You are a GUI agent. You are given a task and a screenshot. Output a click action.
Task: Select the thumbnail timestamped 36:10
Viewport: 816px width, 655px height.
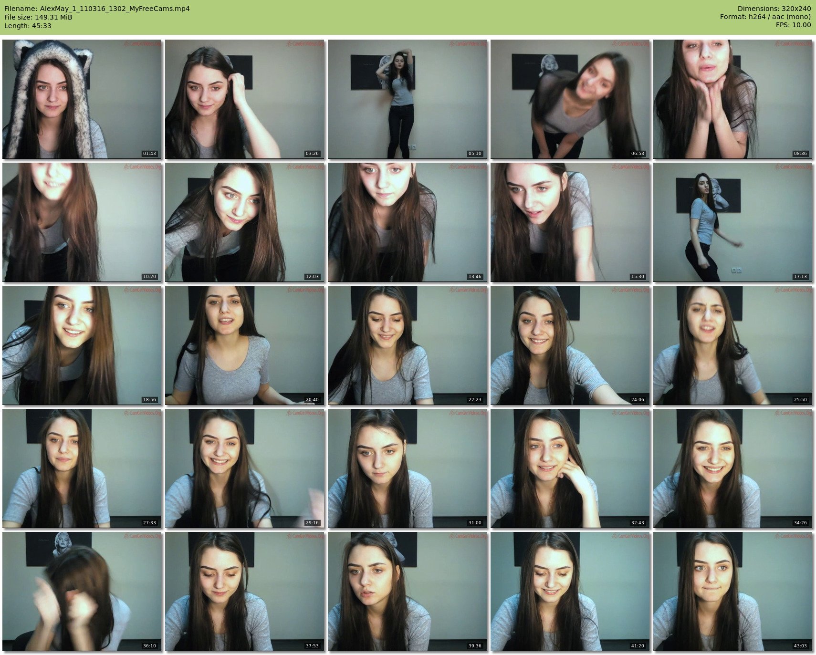pyautogui.click(x=82, y=591)
